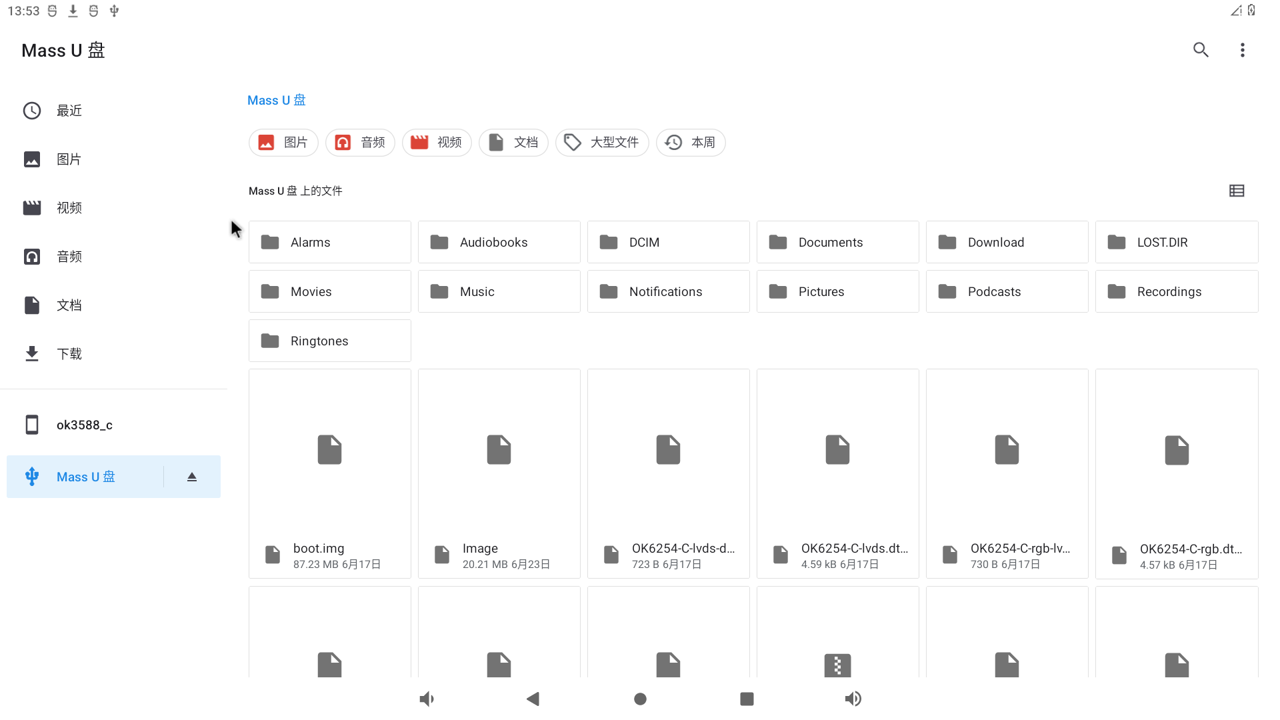Filter by 本周 chip
1280x720 pixels.
pyautogui.click(x=691, y=143)
